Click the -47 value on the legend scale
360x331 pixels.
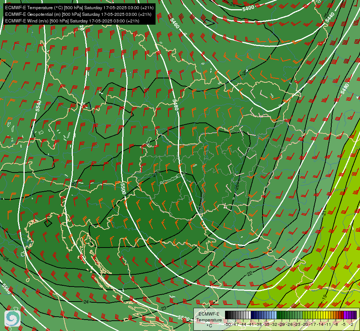(x=235, y=325)
